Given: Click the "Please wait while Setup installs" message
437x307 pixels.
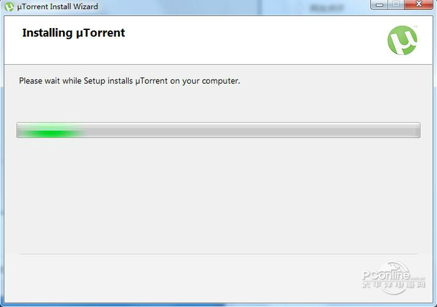Looking at the screenshot, I should [76, 81].
